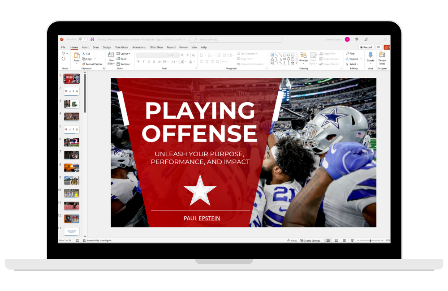The width and height of the screenshot is (448, 291).
Task: Switch to the Transitions tab
Action: point(121,47)
